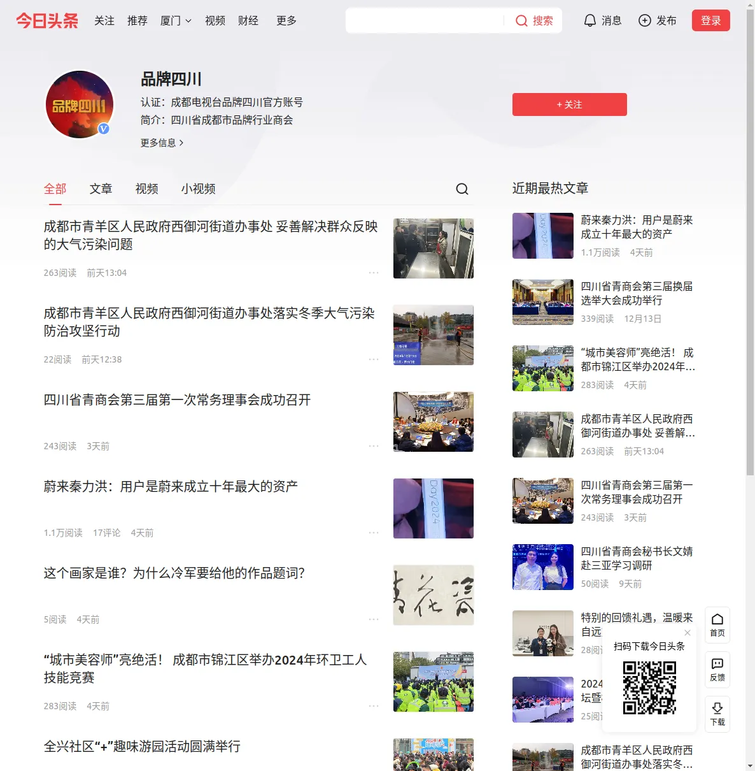Open more options for 防治攻坚行动 article
Viewport: 755px width, 771px height.
(x=374, y=359)
